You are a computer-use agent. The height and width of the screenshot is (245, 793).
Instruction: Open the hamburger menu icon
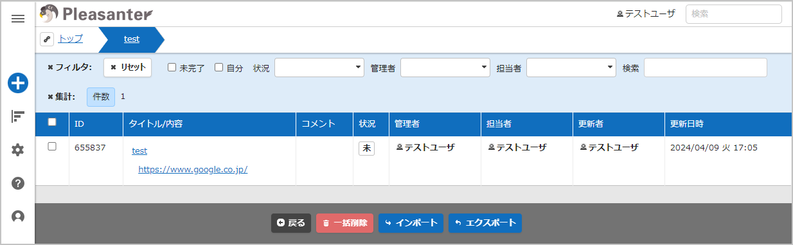(x=18, y=19)
